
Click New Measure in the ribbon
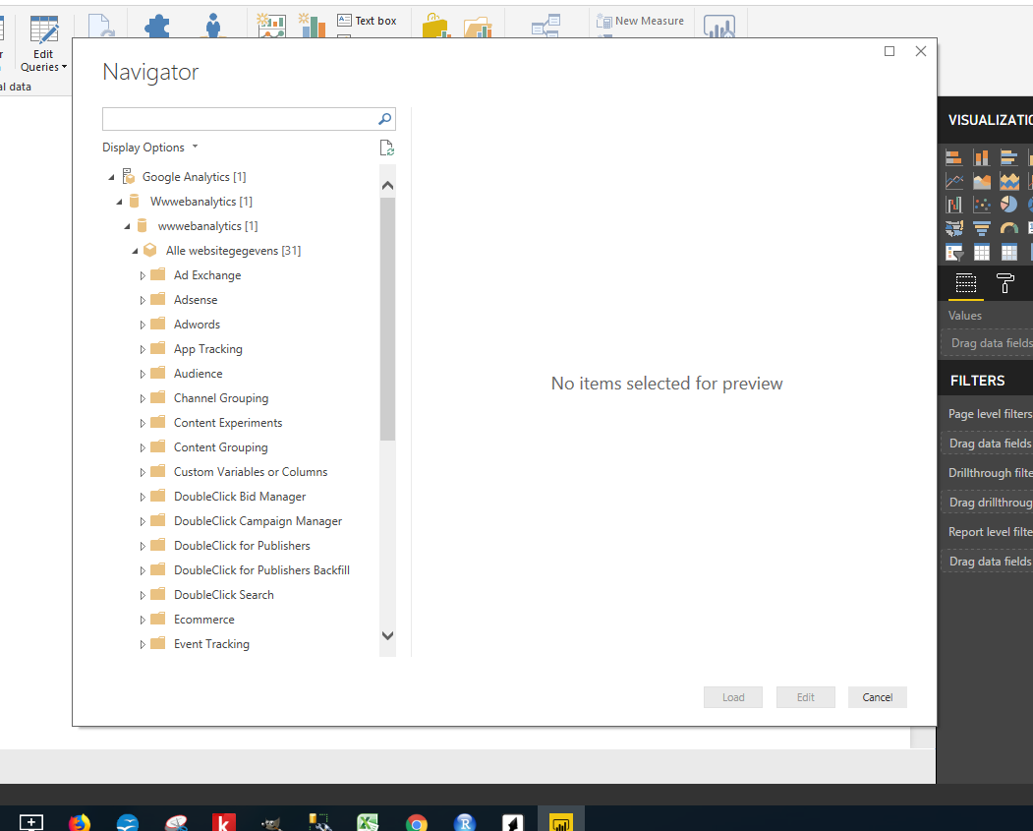tap(641, 21)
